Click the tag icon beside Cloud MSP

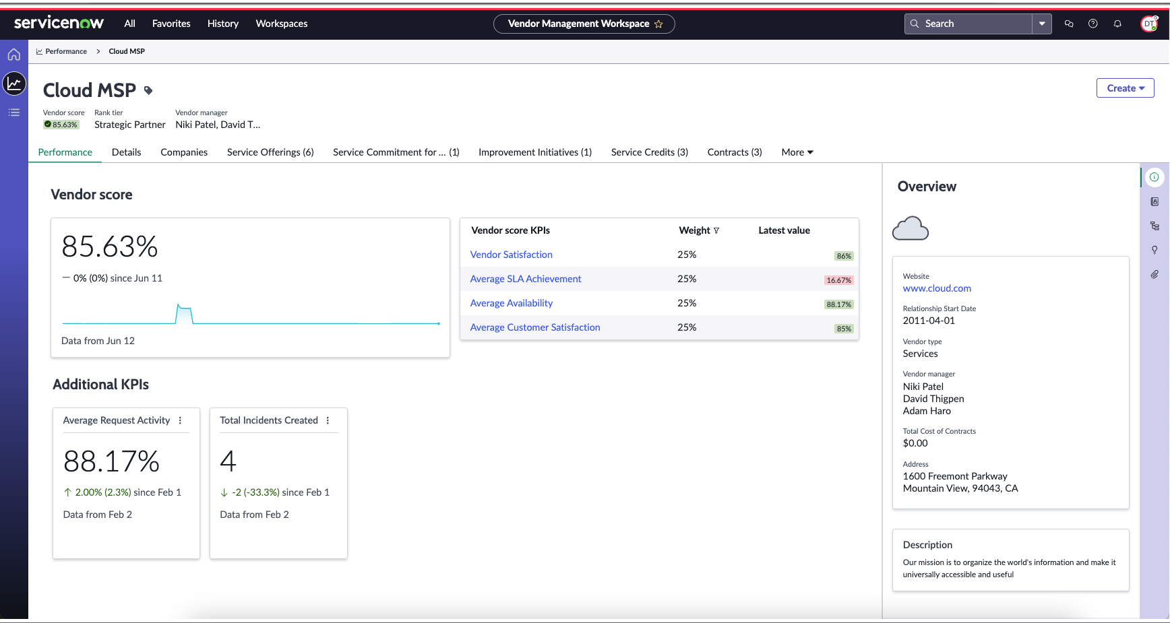[x=148, y=90]
